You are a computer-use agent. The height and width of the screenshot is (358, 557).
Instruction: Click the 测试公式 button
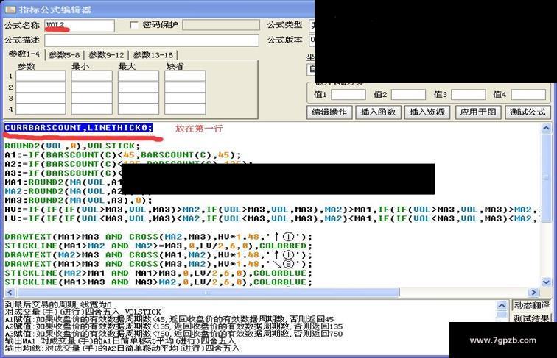[x=528, y=112]
